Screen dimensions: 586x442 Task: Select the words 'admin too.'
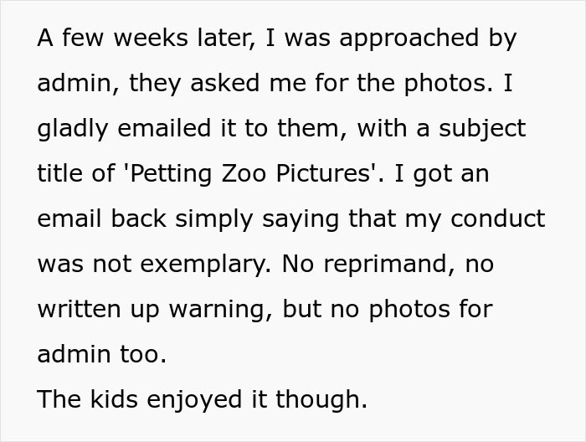(101, 354)
